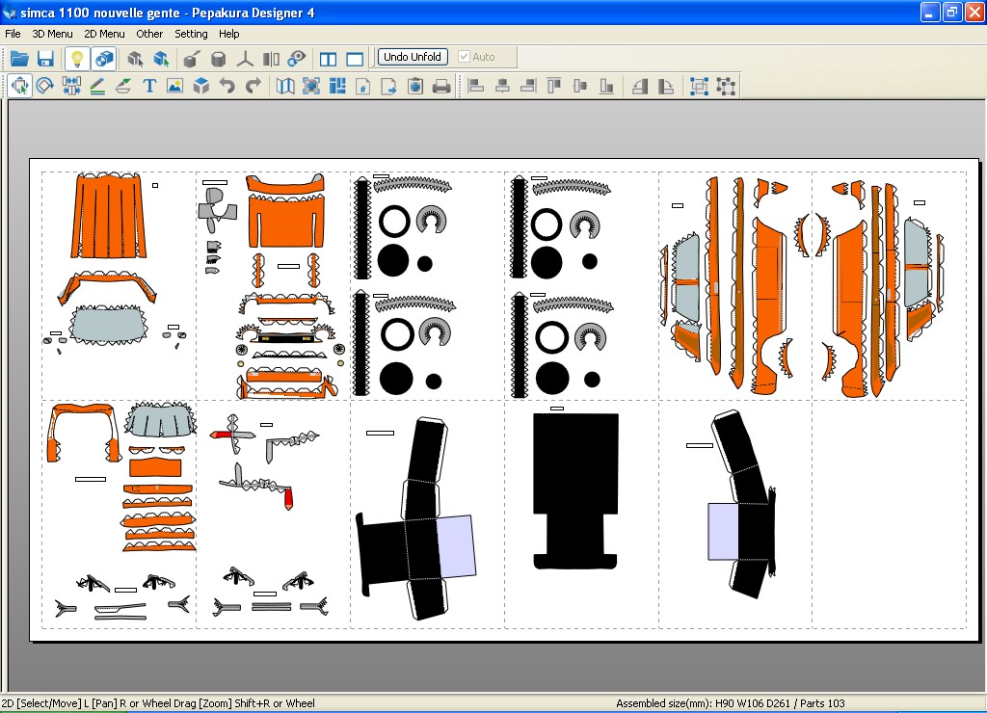Image resolution: width=987 pixels, height=713 pixels.
Task: Select the Rotate parts tool
Action: (x=44, y=86)
